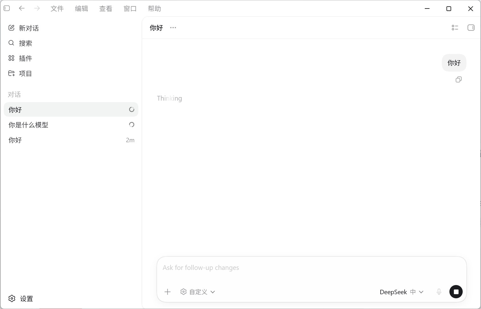Select the 你是什么模型 conversation
Screen dimensions: 481x309
click(71, 125)
